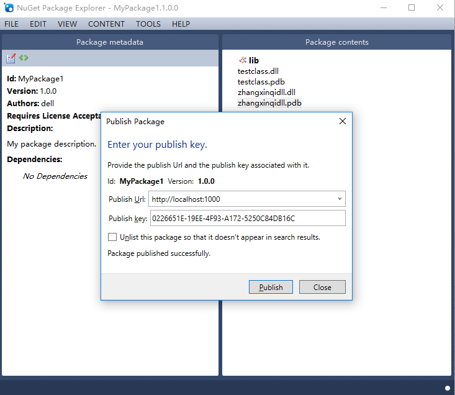Click the green edit metadata source icon
Viewport: 455px width, 395px height.
[24, 58]
